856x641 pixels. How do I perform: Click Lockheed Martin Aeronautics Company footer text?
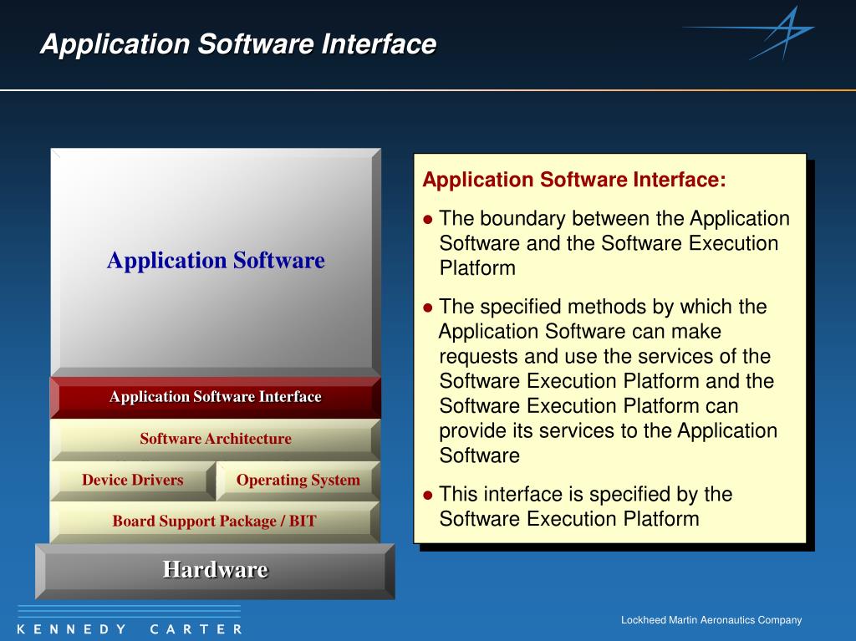(x=711, y=620)
